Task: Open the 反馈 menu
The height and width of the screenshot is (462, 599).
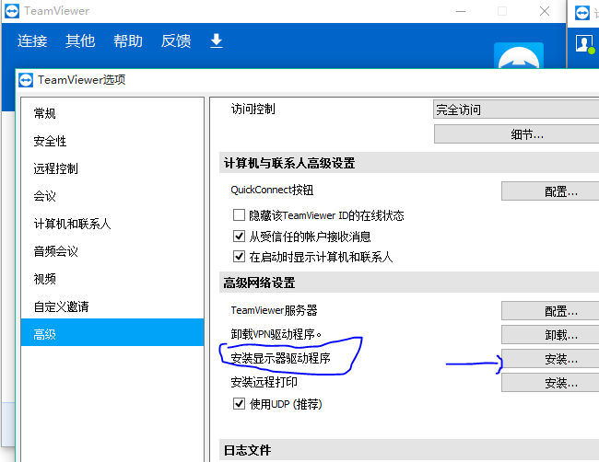Action: point(176,40)
